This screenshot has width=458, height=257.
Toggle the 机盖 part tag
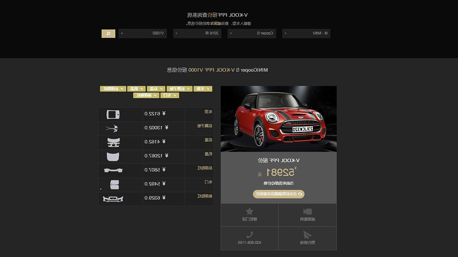[136, 89]
